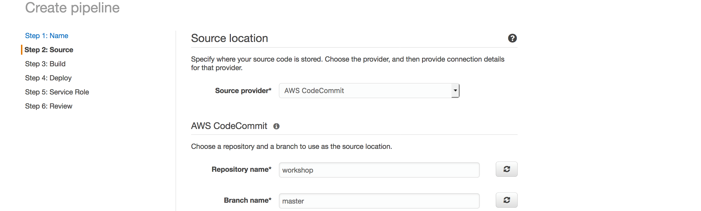This screenshot has width=701, height=211.
Task: Jump to Step 4: Deploy
Action: pos(48,78)
